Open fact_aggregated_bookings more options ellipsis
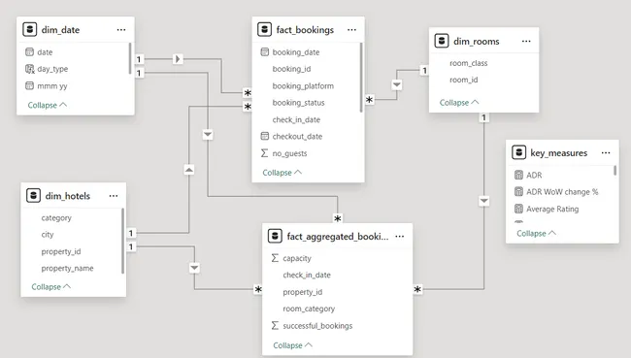Image resolution: width=631 pixels, height=358 pixels. (x=400, y=236)
